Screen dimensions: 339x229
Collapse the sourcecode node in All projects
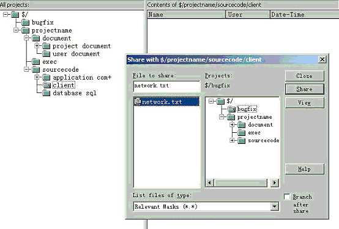pyautogui.click(x=26, y=69)
